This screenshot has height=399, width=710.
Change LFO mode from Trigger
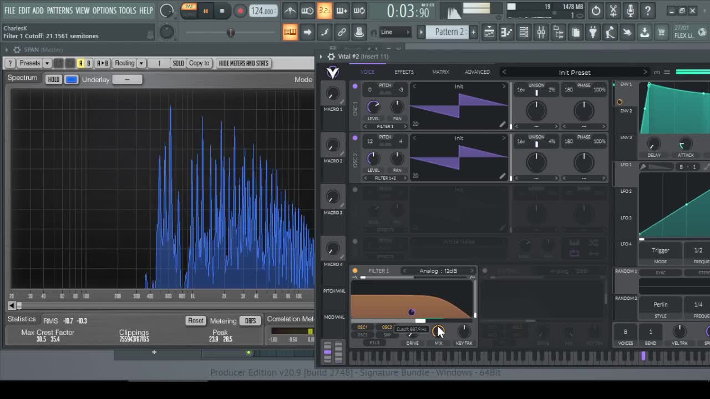[660, 250]
